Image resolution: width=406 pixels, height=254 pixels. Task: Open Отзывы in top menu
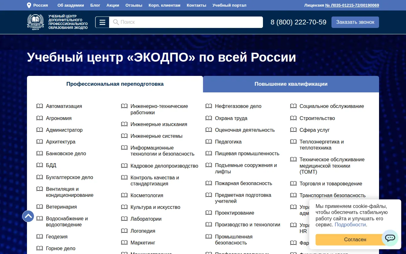[134, 5]
